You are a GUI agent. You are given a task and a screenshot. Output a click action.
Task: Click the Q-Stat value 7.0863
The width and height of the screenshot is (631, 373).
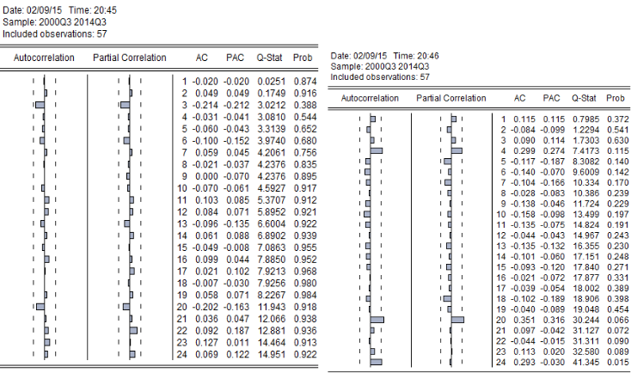click(272, 248)
